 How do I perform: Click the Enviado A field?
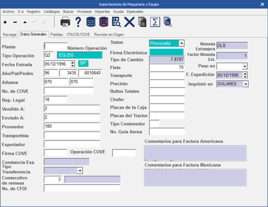pyautogui.click(x=72, y=117)
